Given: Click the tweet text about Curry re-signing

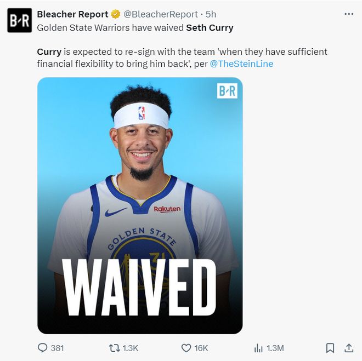Looking at the screenshot, I should (x=182, y=52).
